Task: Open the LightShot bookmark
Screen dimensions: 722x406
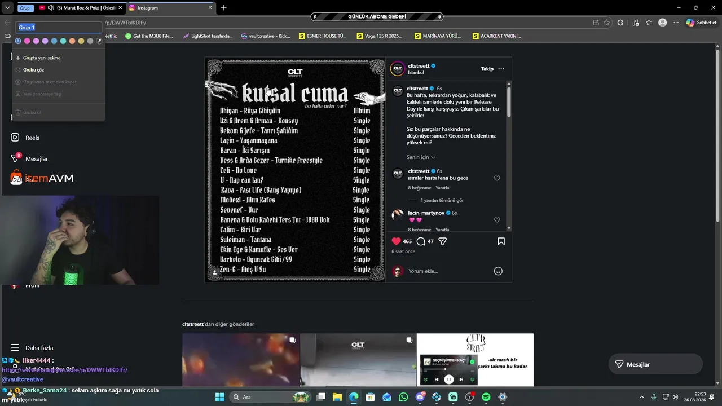Action: pyautogui.click(x=208, y=36)
